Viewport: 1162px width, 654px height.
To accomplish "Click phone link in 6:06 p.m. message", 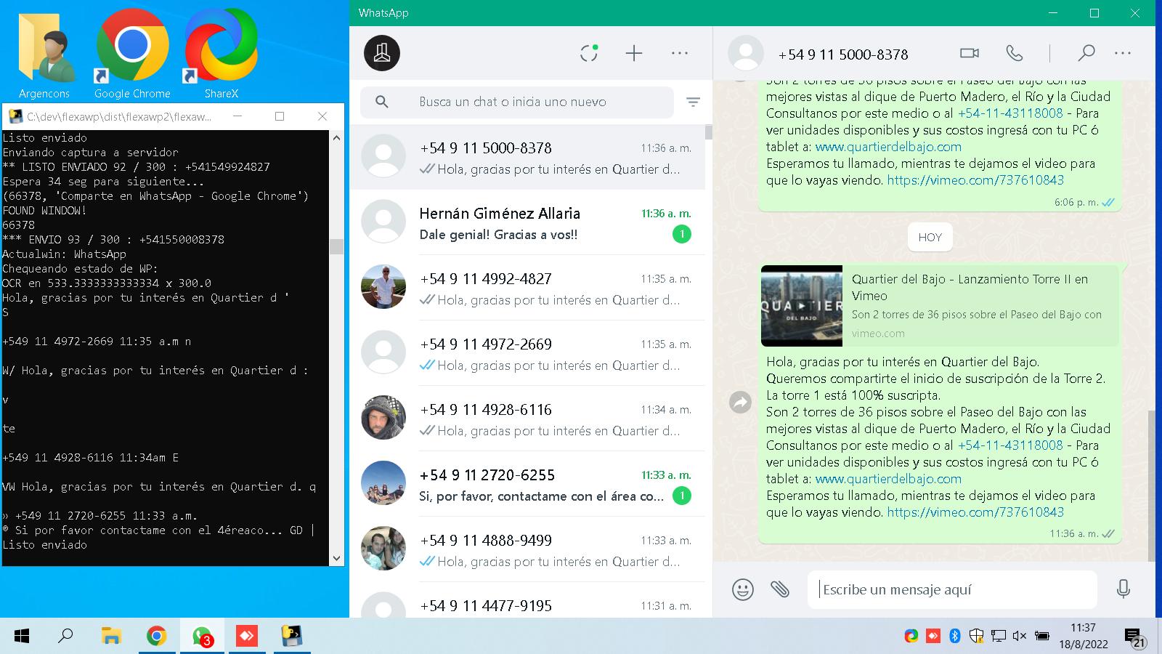I will 1010,113.
